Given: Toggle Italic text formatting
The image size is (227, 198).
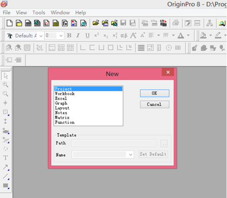Looking at the screenshot, I should pos(78,36).
